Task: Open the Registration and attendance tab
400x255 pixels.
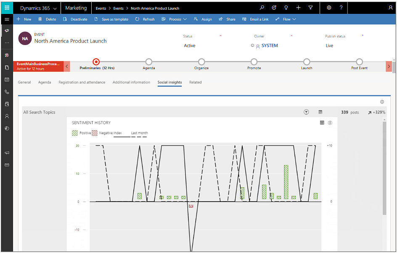Action: pyautogui.click(x=82, y=82)
